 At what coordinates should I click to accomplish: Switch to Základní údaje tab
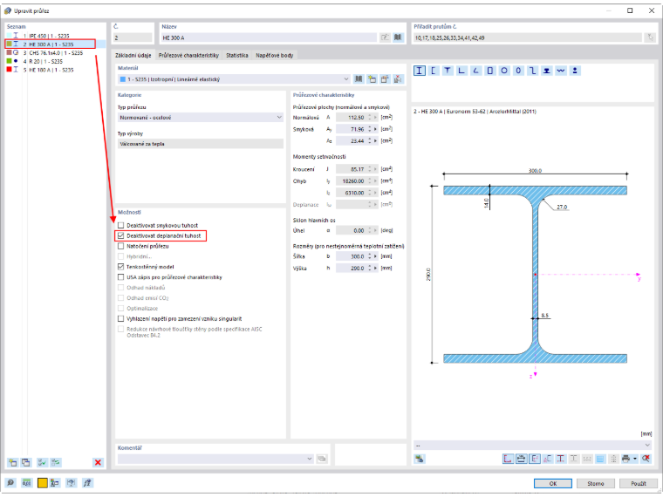133,55
